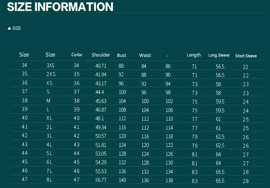This screenshot has width=270, height=188.
Task: Click the 8L size cell
Action: coord(49,180)
